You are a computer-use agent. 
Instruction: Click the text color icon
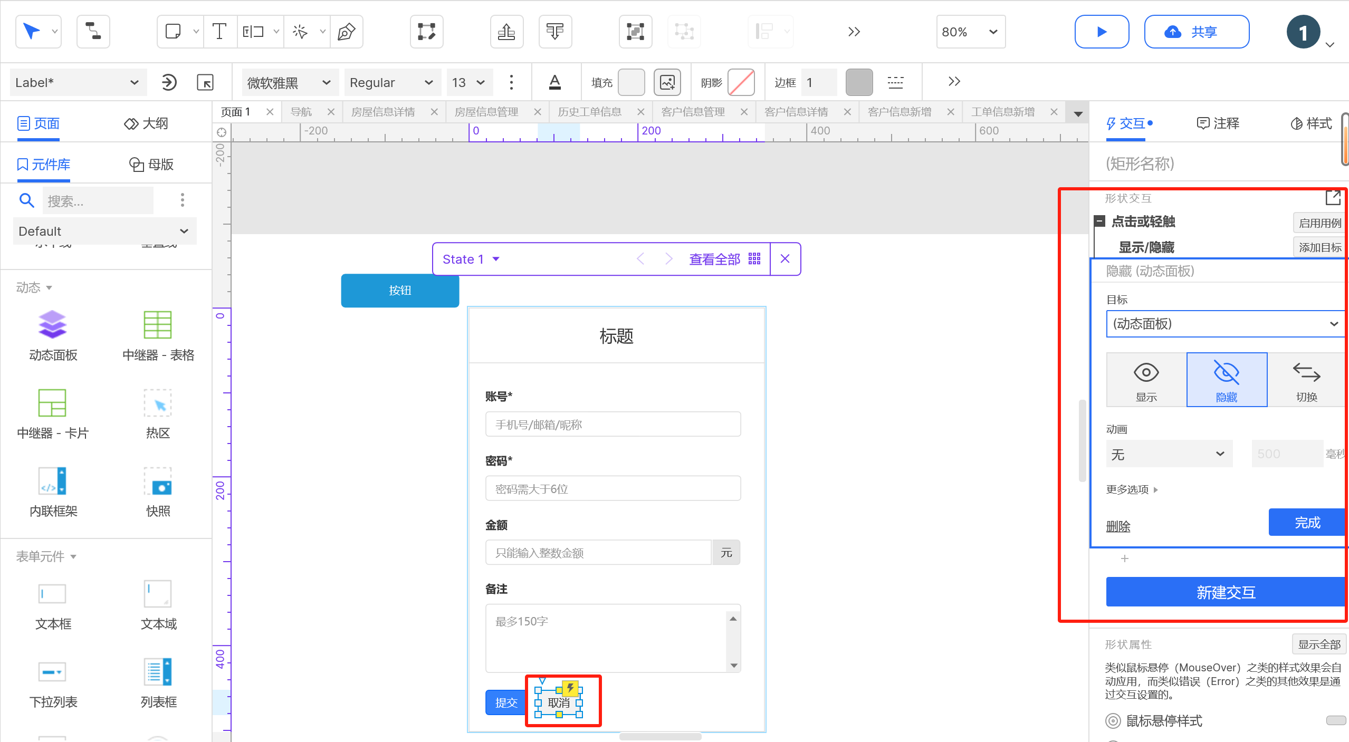pos(554,82)
